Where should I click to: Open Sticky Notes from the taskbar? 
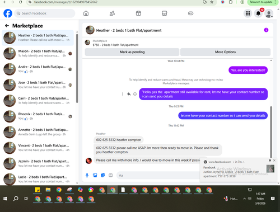38,190
